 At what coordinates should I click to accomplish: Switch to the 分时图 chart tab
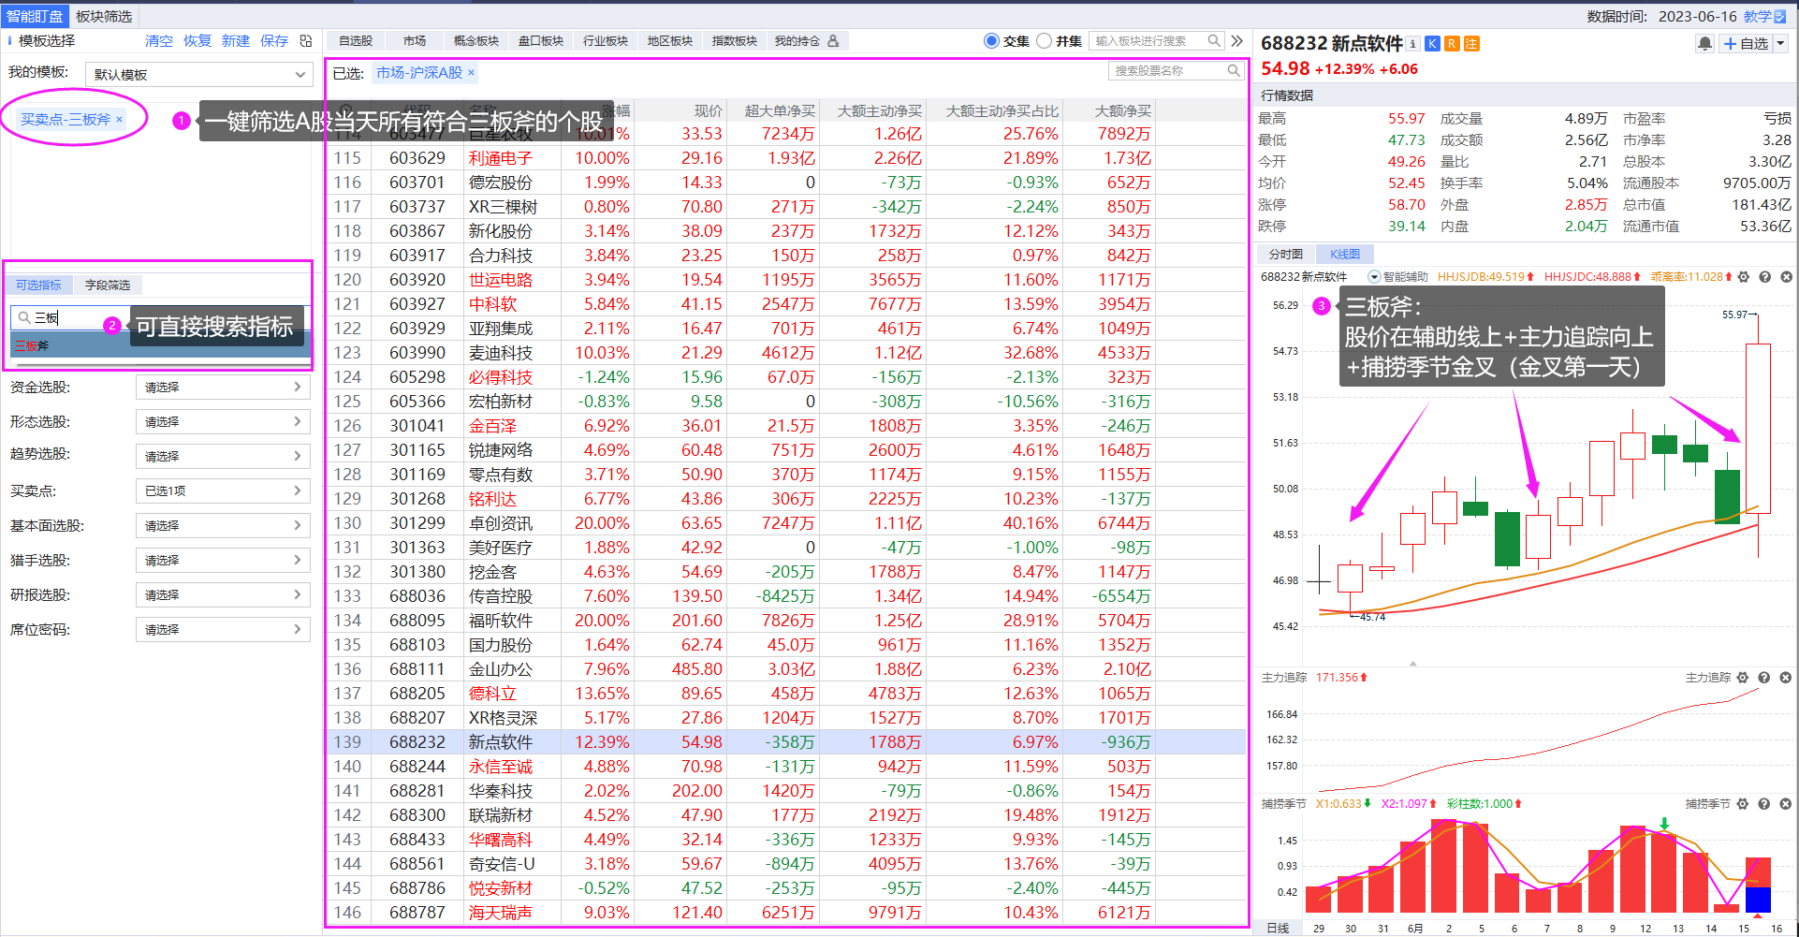[1285, 255]
